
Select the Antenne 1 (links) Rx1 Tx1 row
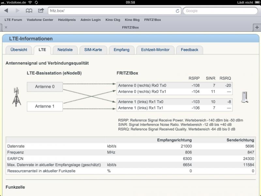coord(175,108)
